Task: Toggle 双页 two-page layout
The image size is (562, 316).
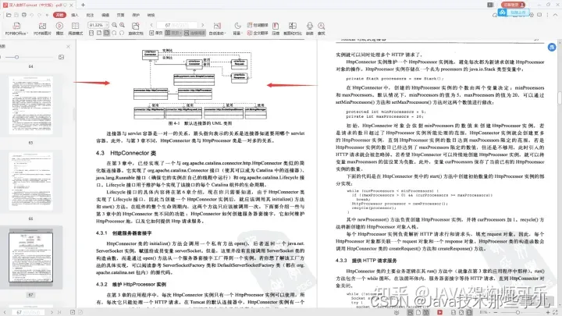Action: click(173, 33)
